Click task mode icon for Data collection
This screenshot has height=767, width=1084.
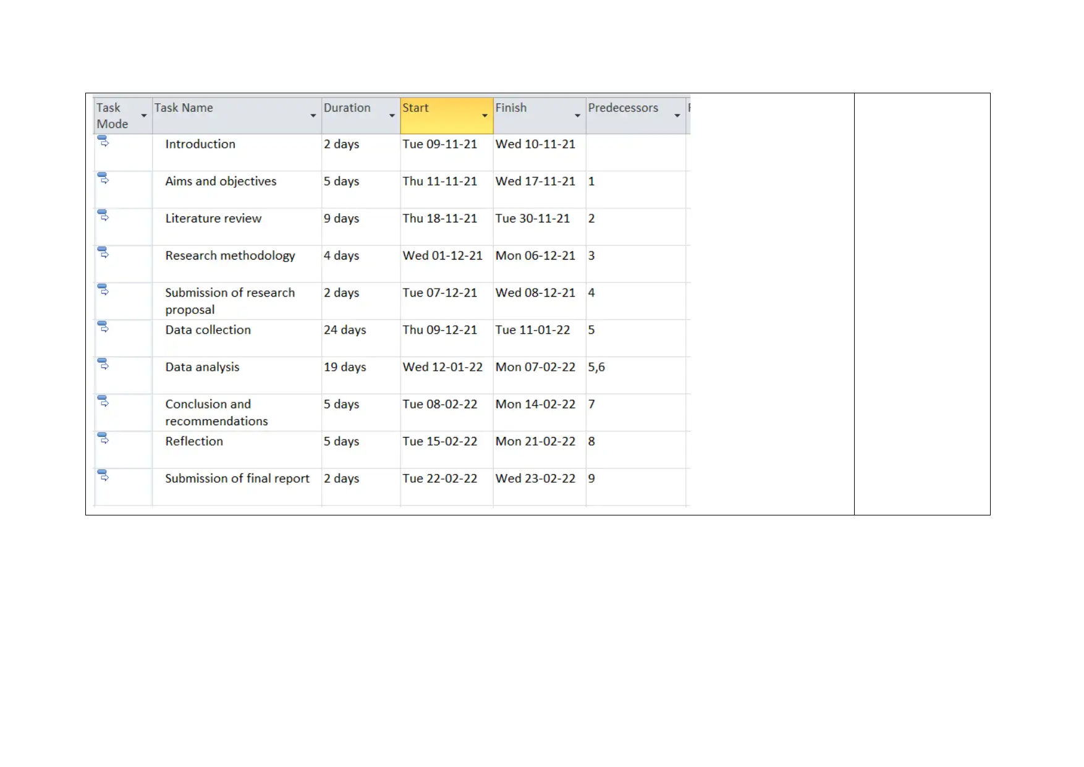103,327
